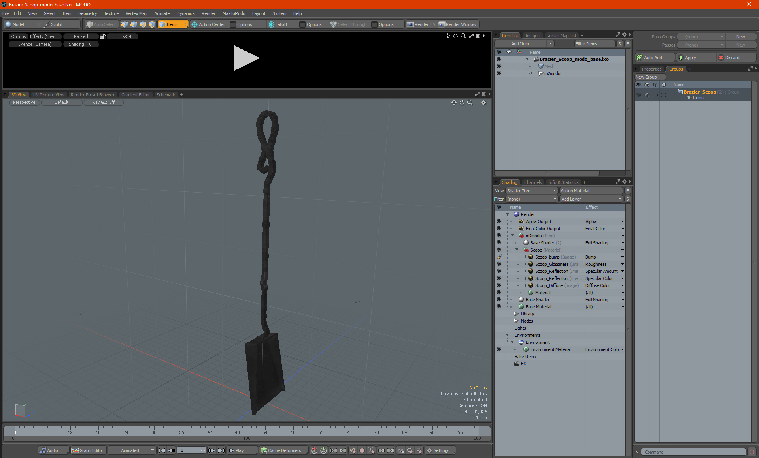Screen dimensions: 759x458
Task: Select Polygons selection mode icon
Action: pyautogui.click(x=143, y=24)
